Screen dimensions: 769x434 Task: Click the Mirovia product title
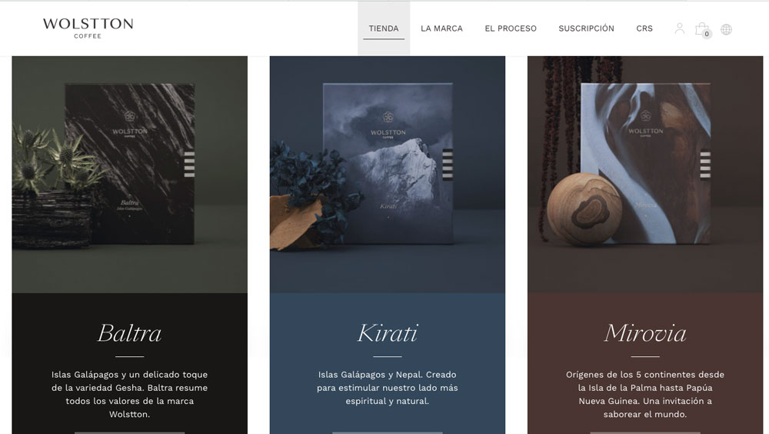click(x=645, y=333)
